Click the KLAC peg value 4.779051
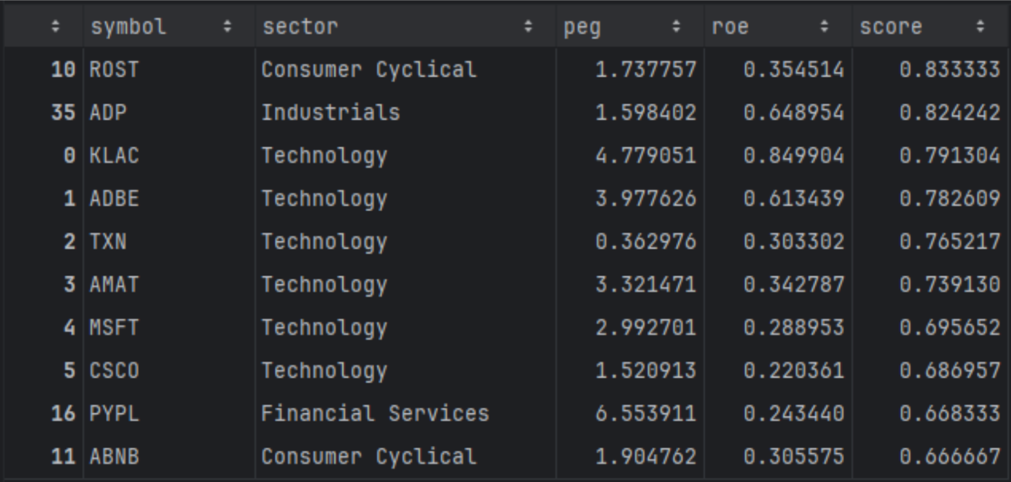Image resolution: width=1011 pixels, height=482 pixels. click(645, 155)
